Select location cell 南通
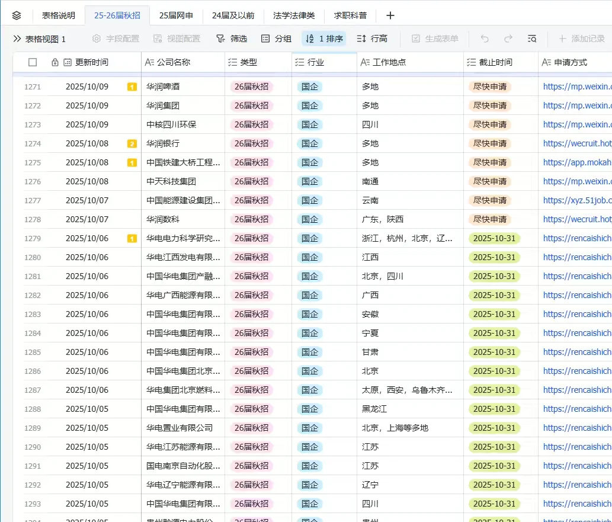Image resolution: width=612 pixels, height=522 pixels. [410, 181]
